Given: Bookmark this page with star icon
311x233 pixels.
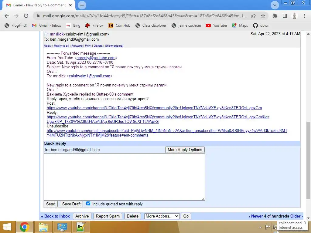Looking at the screenshot, I should (x=263, y=16).
